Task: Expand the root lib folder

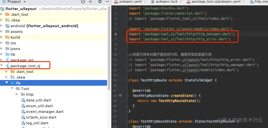Action: [1, 55]
